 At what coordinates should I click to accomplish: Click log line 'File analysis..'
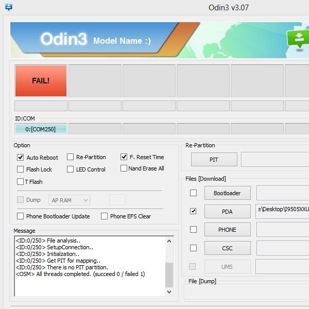[x=48, y=241]
